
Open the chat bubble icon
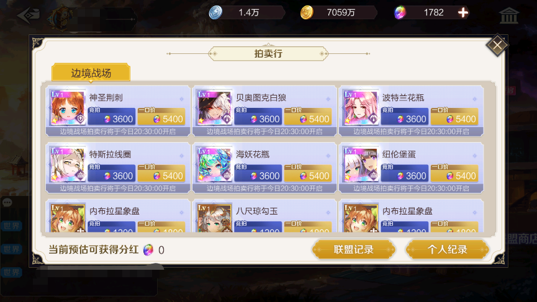tap(7, 203)
